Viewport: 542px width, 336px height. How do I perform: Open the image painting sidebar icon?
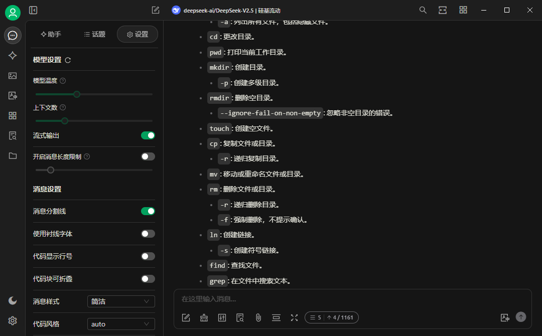13,76
